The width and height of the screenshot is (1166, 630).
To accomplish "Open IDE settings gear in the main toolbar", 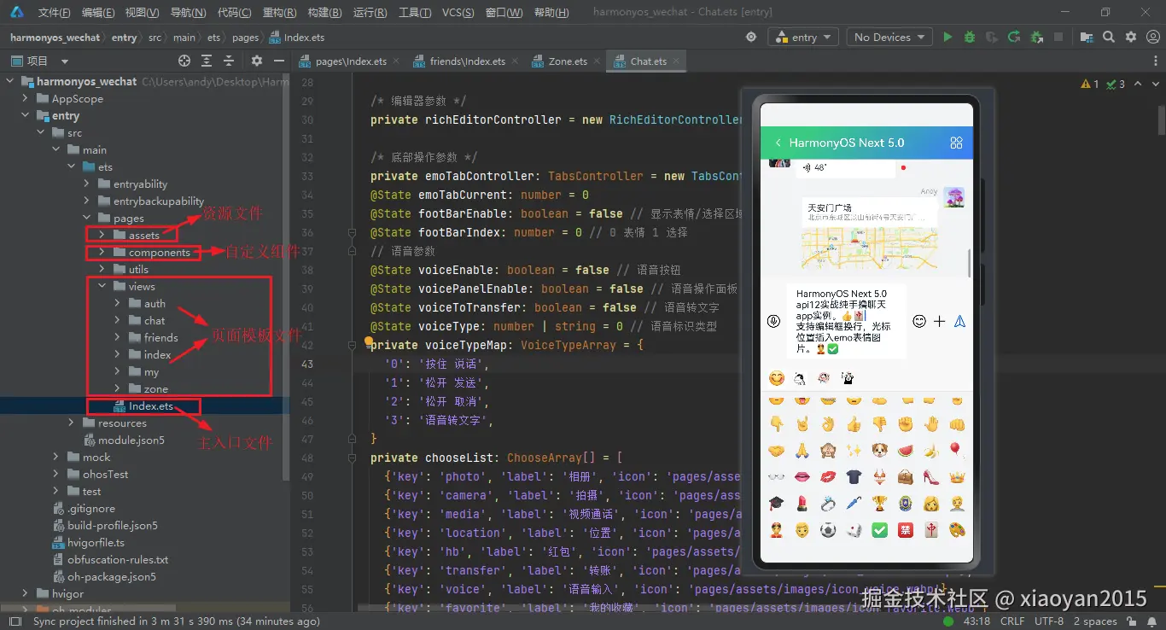I will [1131, 38].
